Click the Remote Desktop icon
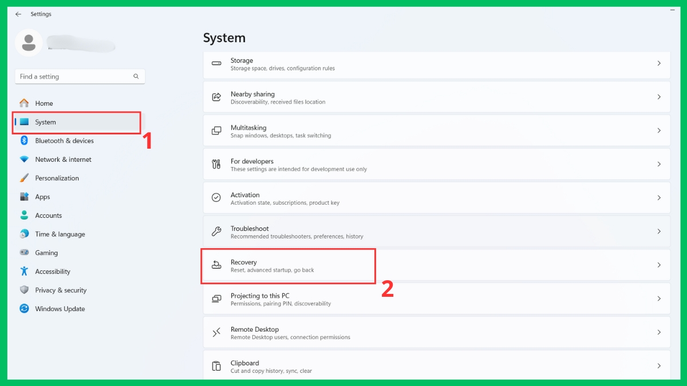Screen dimensions: 687x386 point(216,332)
